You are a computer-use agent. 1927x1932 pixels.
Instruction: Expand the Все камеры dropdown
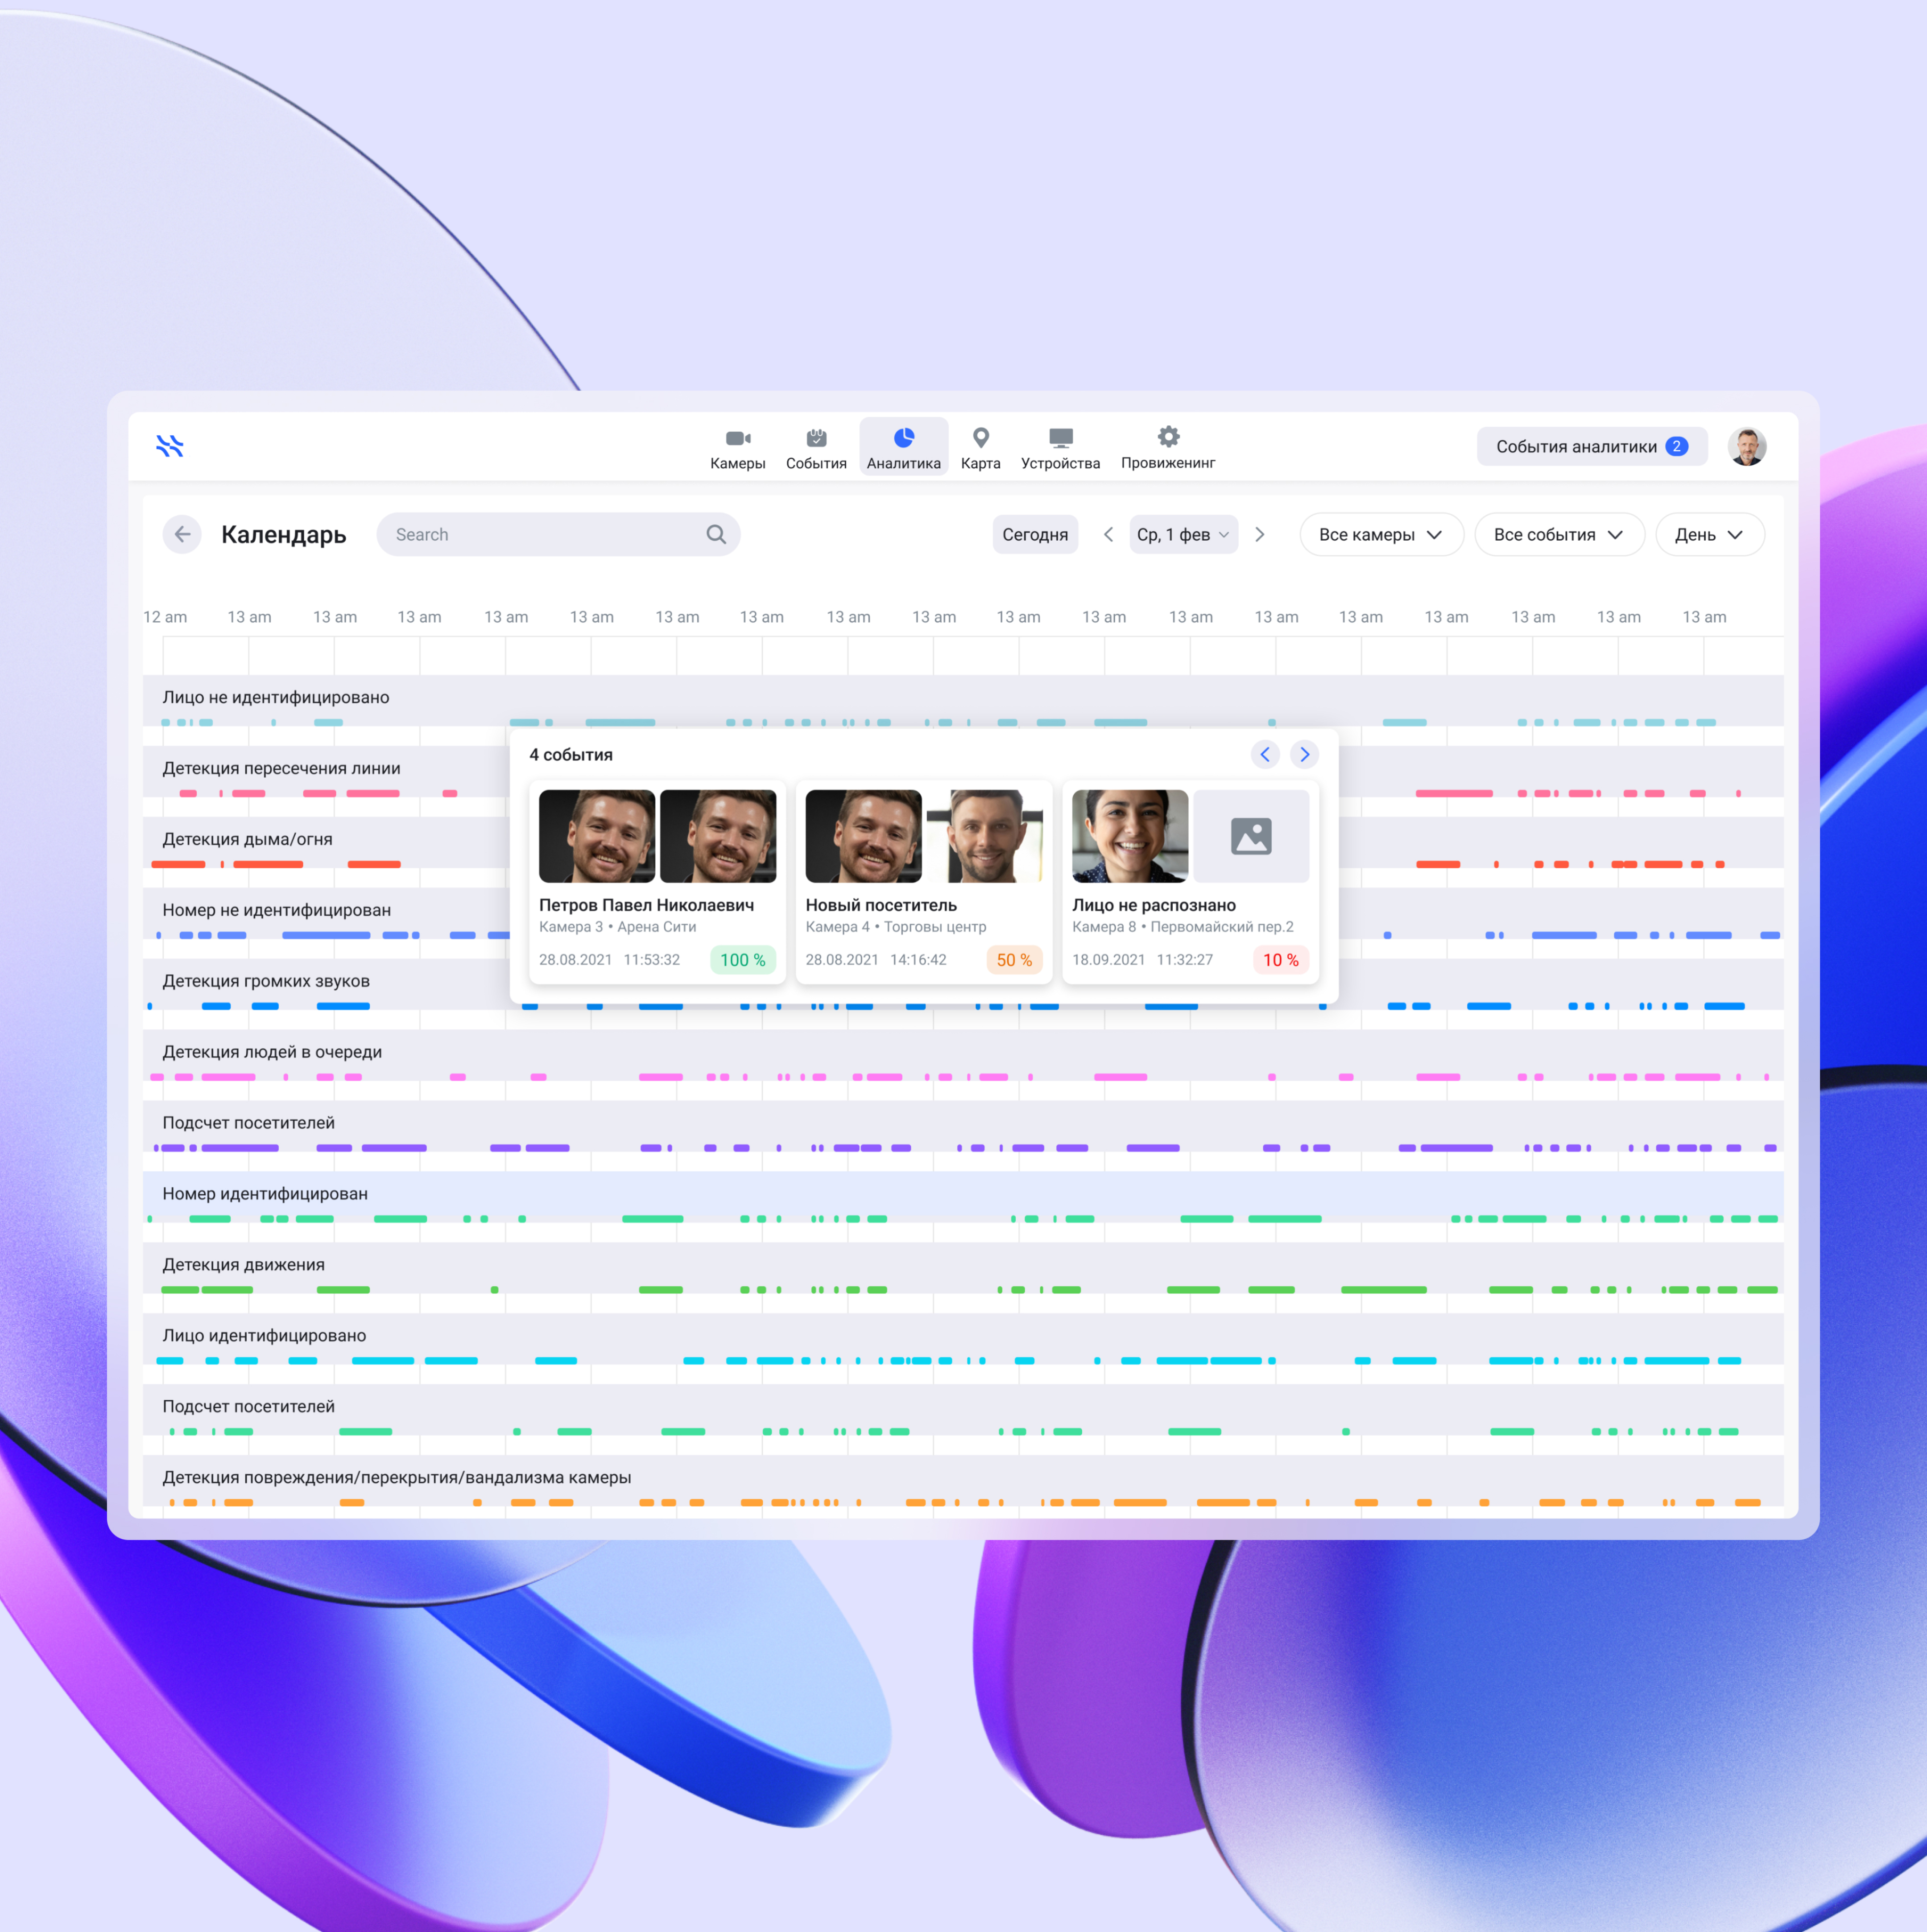click(x=1380, y=534)
